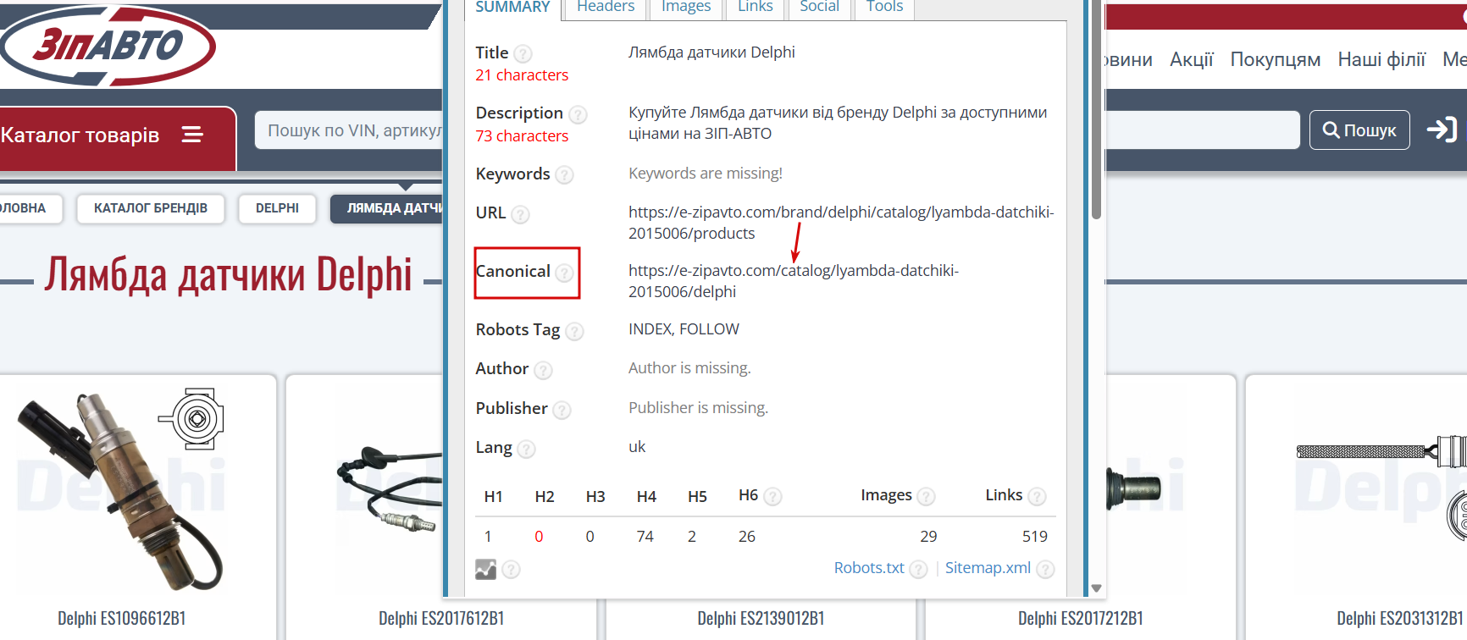
Task: Open the Каталог товарів menu button
Action: point(117,138)
